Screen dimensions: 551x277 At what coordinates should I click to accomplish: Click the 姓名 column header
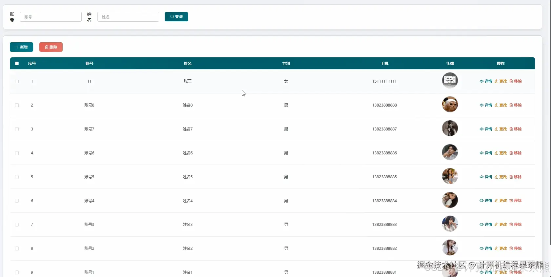pyautogui.click(x=188, y=64)
